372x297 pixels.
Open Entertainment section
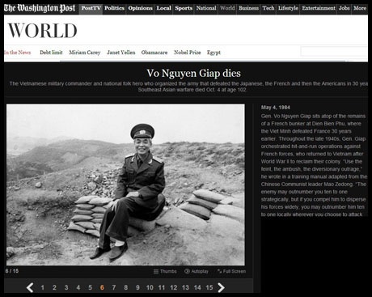click(x=319, y=8)
